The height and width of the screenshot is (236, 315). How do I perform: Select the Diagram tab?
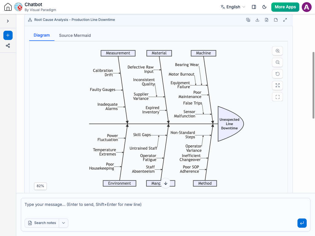(x=42, y=35)
